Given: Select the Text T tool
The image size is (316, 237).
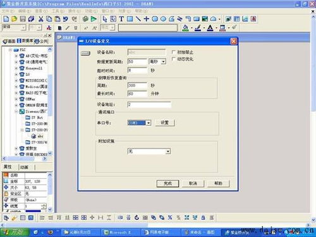Looking at the screenshot, I should pos(121,19).
